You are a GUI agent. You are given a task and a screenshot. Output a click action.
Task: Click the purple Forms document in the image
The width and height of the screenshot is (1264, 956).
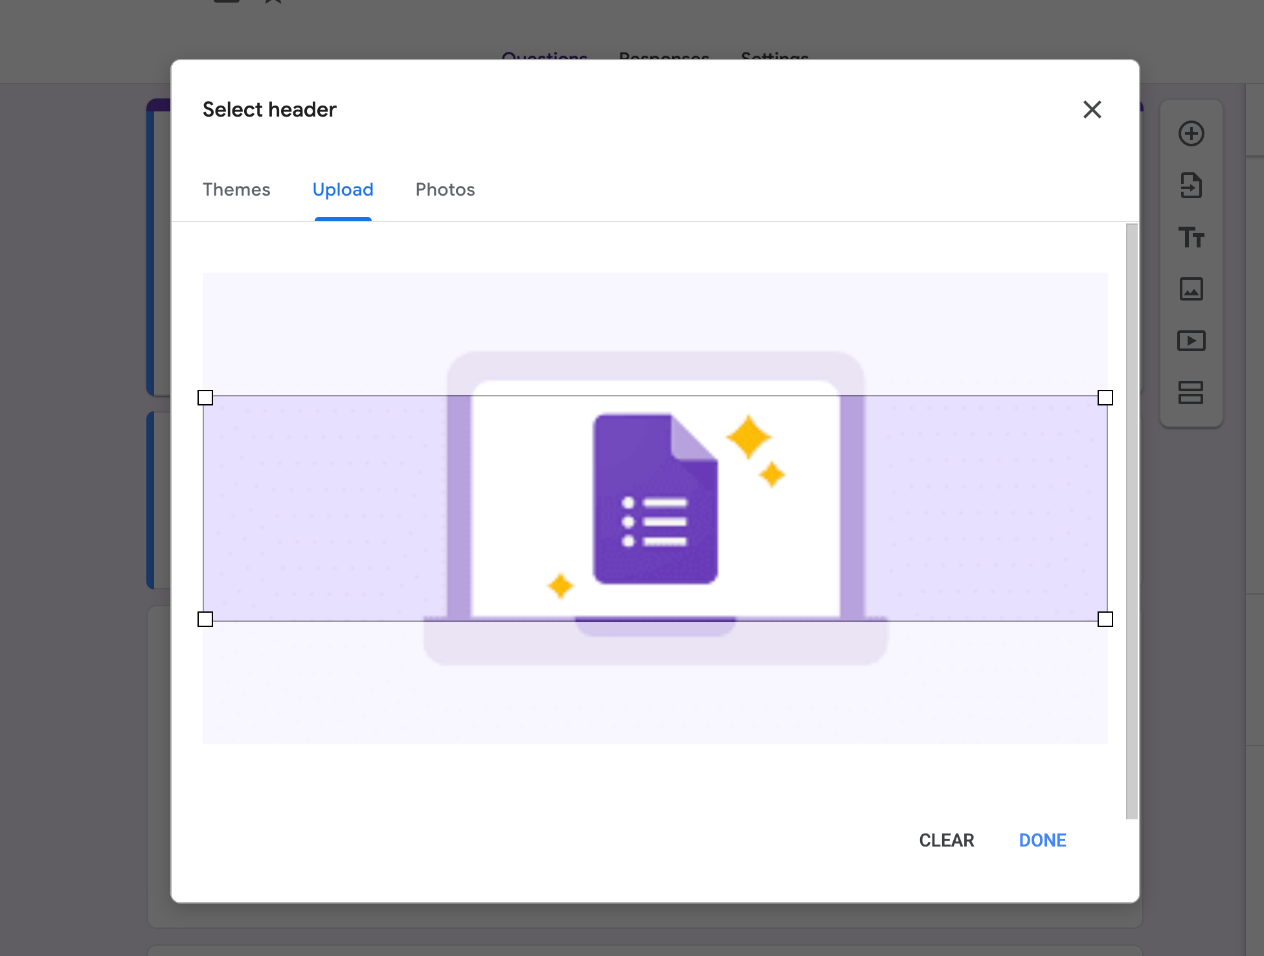655,499
